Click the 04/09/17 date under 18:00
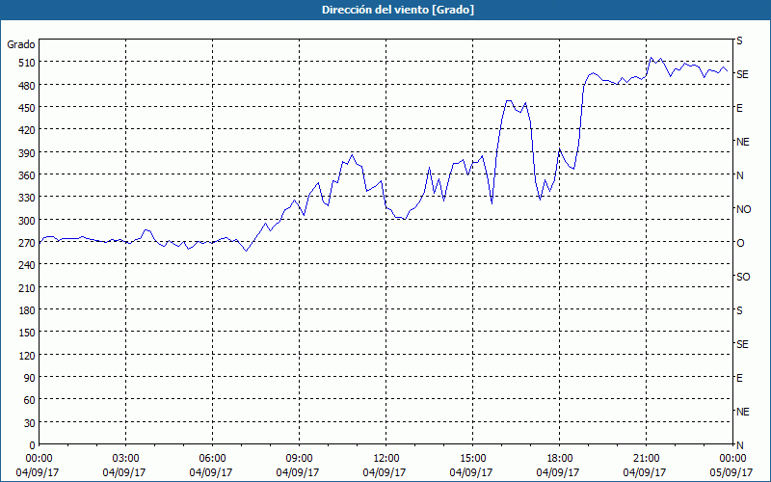Image resolution: width=771 pixels, height=482 pixels. coord(558,472)
